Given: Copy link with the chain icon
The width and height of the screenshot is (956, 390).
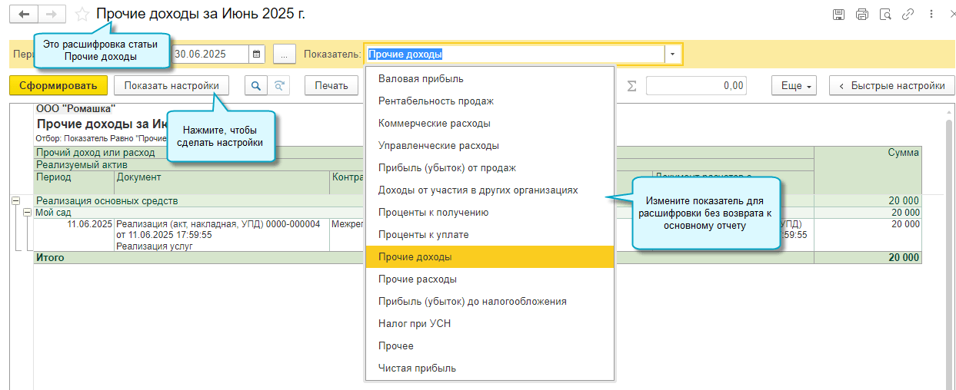Looking at the screenshot, I should point(908,15).
